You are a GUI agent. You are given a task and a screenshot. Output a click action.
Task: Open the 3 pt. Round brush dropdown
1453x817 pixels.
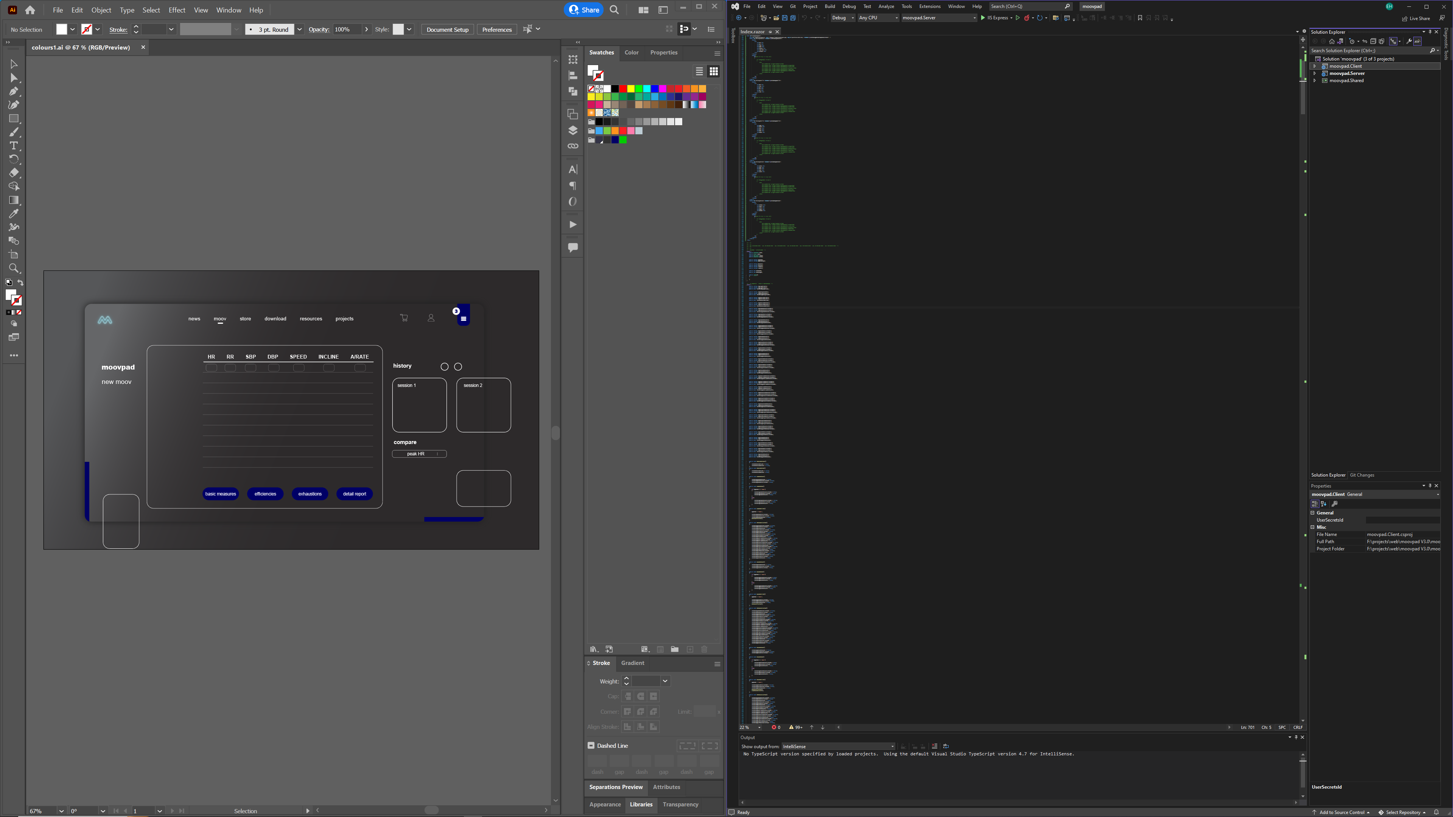tap(300, 30)
